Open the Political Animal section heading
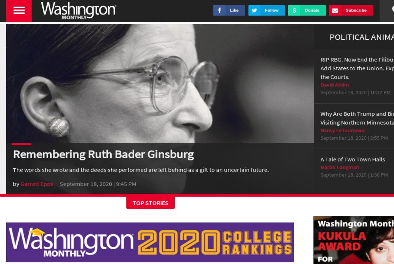This screenshot has height=264, width=394. click(x=361, y=37)
